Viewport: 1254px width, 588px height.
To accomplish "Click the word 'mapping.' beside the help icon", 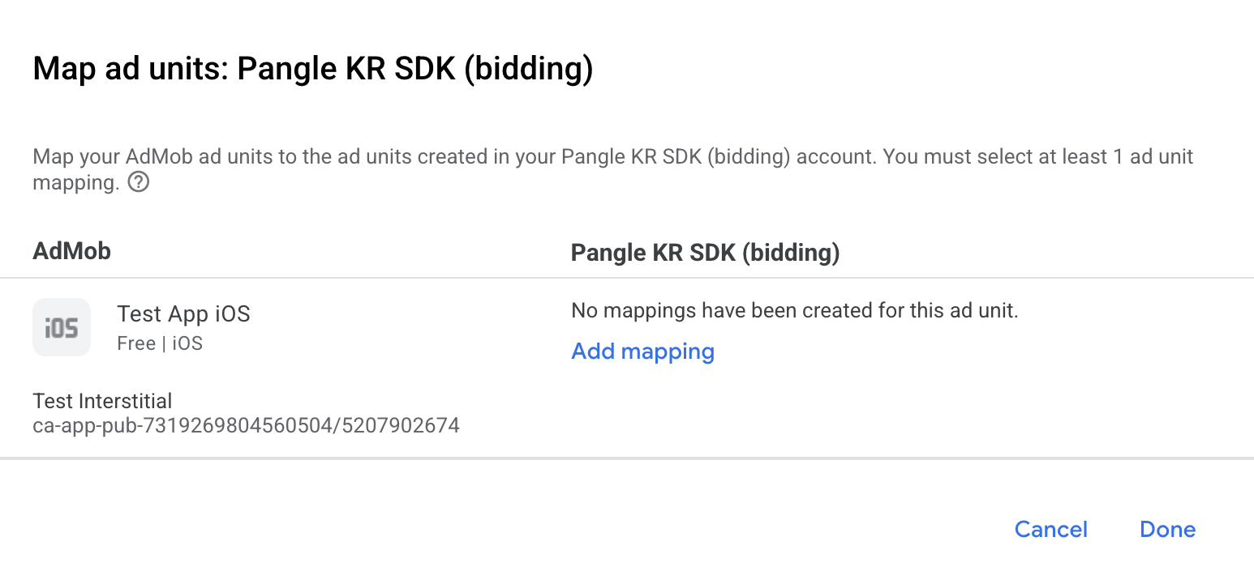I will click(76, 183).
